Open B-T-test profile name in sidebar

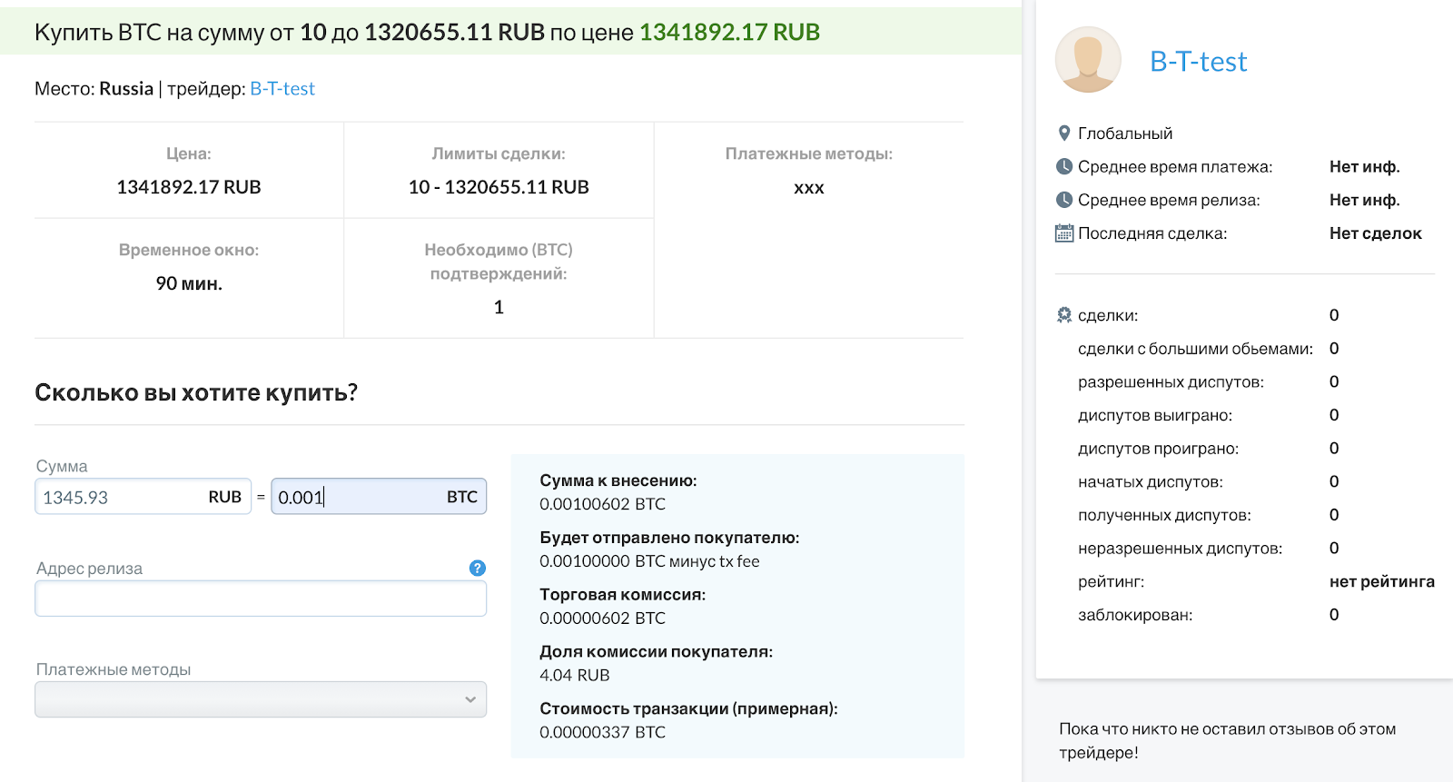tap(1198, 61)
